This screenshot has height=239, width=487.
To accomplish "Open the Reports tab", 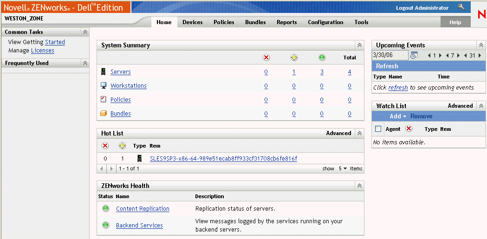I will click(x=286, y=22).
